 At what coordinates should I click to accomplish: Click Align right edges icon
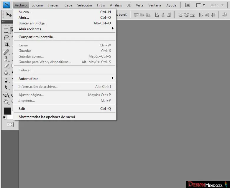pos(169,15)
